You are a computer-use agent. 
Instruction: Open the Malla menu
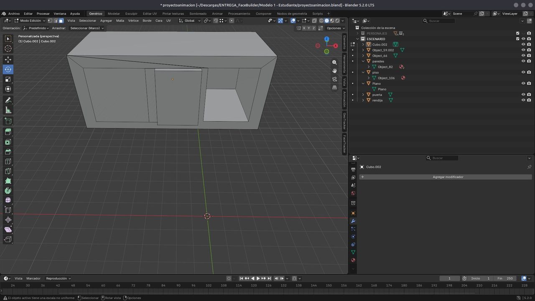[x=120, y=20]
